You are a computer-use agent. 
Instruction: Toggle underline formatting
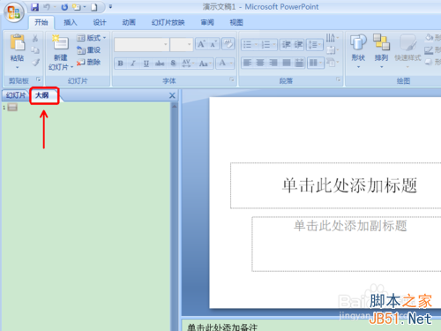coord(146,64)
